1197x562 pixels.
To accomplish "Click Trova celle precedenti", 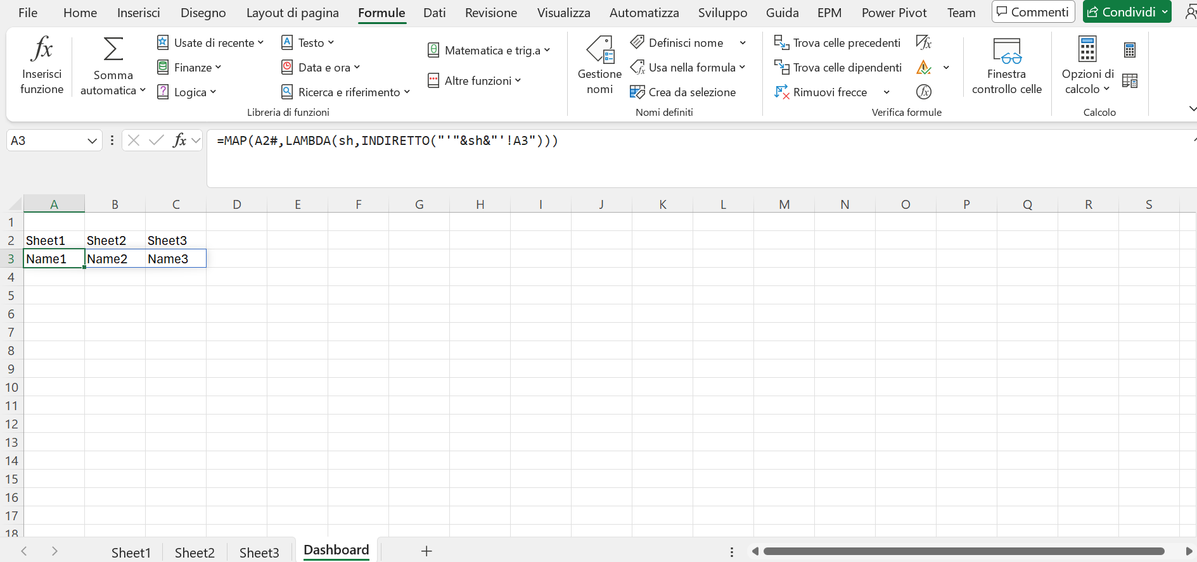I will point(837,42).
